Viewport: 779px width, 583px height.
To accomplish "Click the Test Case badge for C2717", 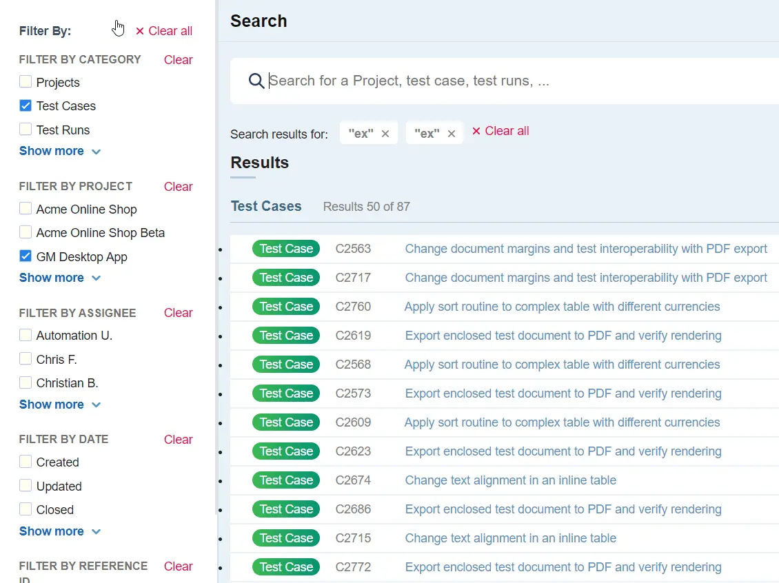I will [286, 278].
